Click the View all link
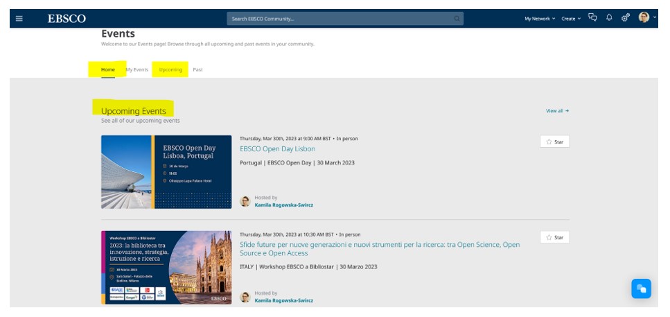This screenshot has height=317, width=670. (557, 111)
